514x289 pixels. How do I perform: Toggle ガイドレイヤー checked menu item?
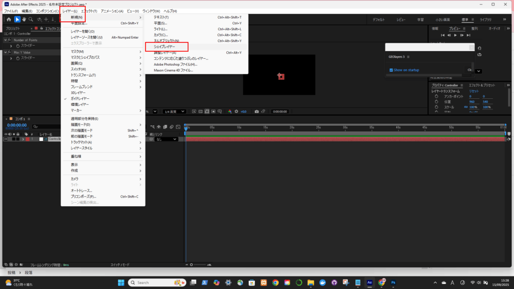tap(81, 99)
